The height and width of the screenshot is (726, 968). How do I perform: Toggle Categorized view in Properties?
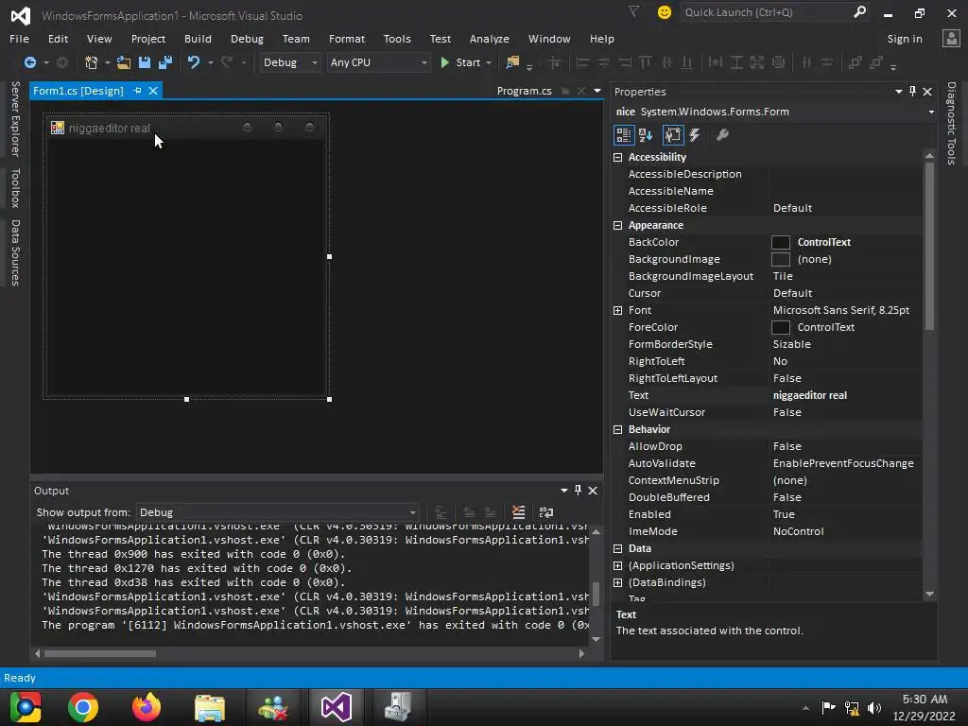click(x=624, y=134)
